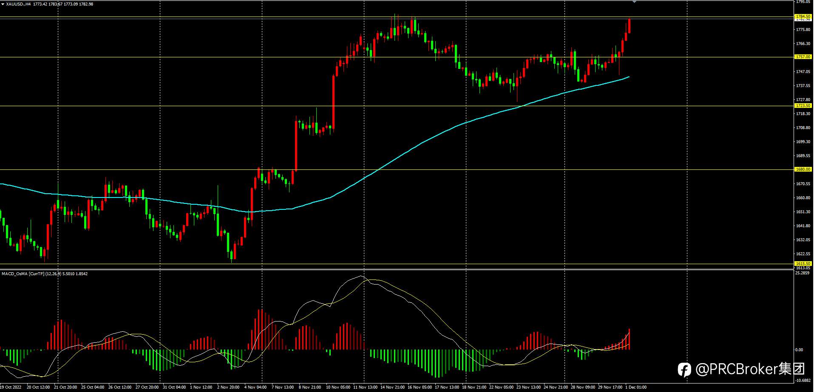Screen dimensions: 814x392
Task: Click the 1708.80 price axis value
Action: tap(803, 128)
